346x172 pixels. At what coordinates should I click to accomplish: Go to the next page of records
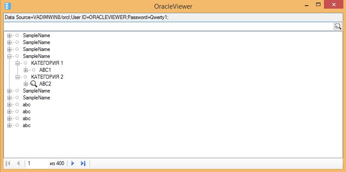pos(73,163)
